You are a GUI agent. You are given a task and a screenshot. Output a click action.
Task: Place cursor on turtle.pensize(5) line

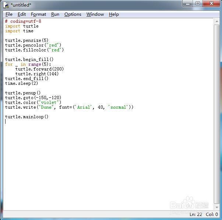coord(27,40)
